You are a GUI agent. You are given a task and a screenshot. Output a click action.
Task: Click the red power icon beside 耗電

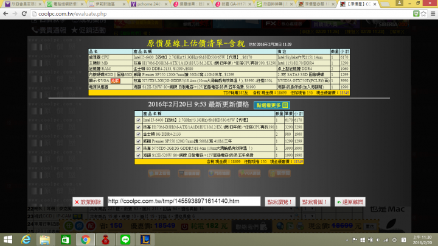[x=184, y=227]
